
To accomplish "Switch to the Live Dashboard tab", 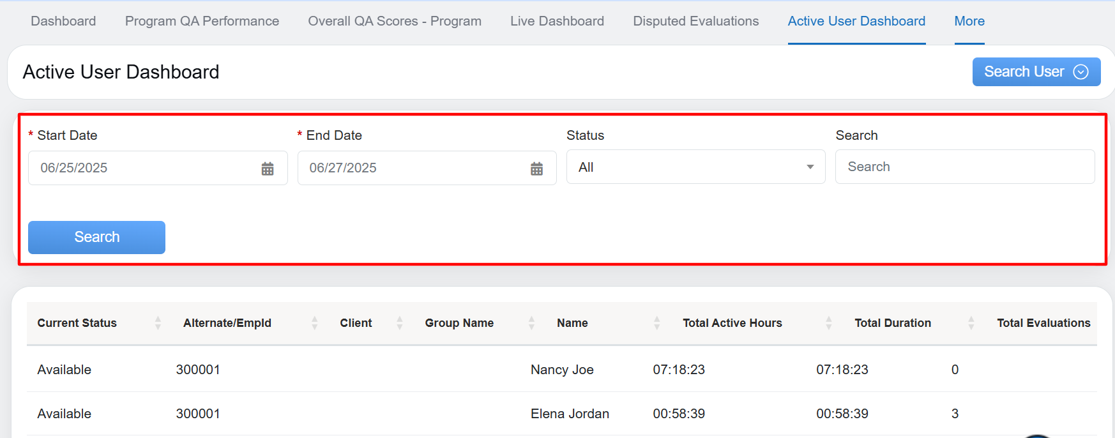I will [x=557, y=21].
